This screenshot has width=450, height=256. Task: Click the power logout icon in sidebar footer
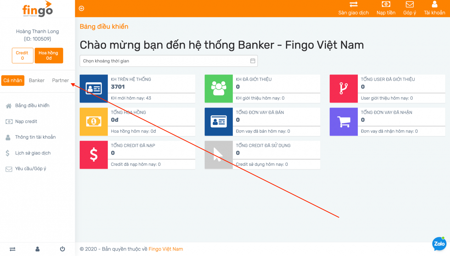(62, 249)
